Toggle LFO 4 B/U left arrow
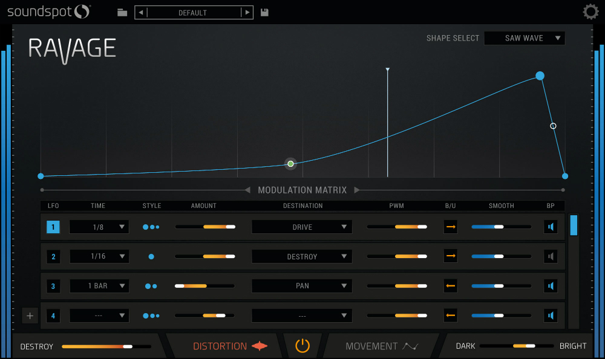 (451, 315)
